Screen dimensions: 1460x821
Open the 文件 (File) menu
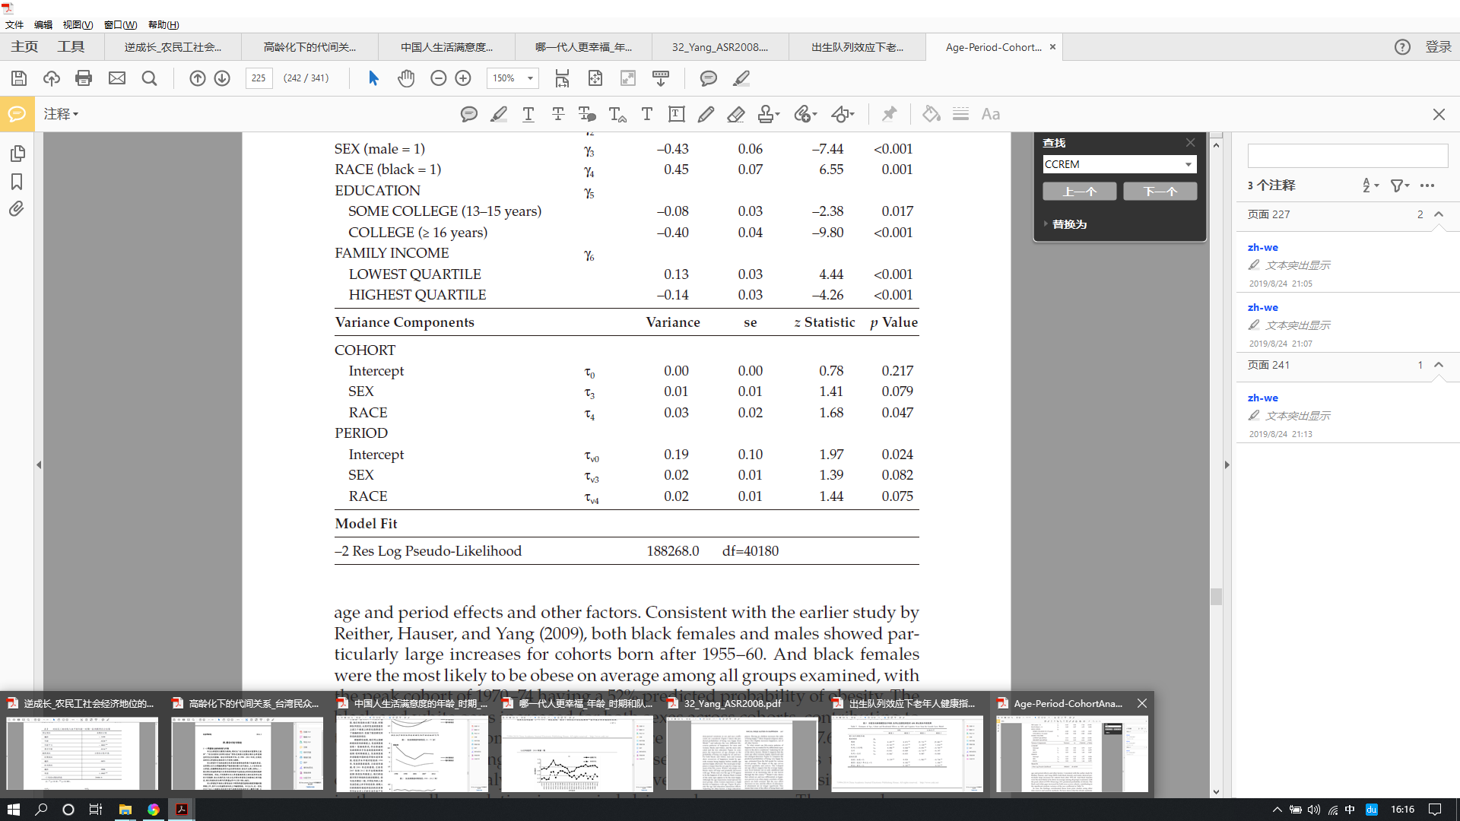14,24
